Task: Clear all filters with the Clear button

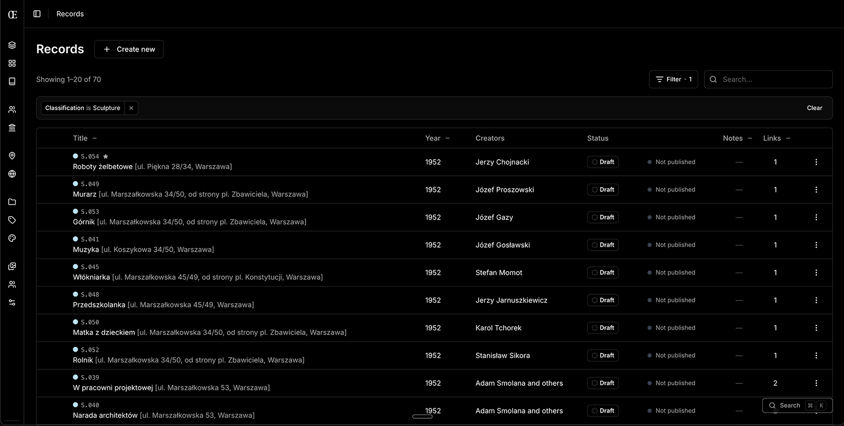Action: pos(814,108)
